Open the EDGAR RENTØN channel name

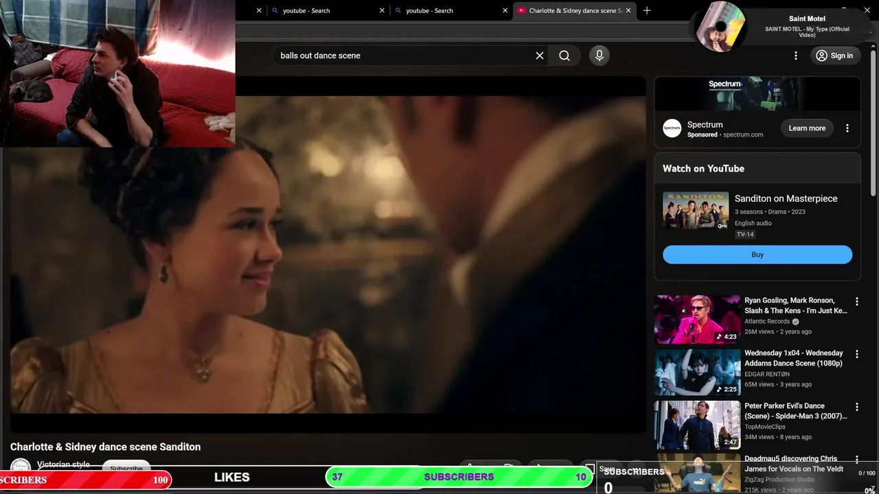pos(767,374)
